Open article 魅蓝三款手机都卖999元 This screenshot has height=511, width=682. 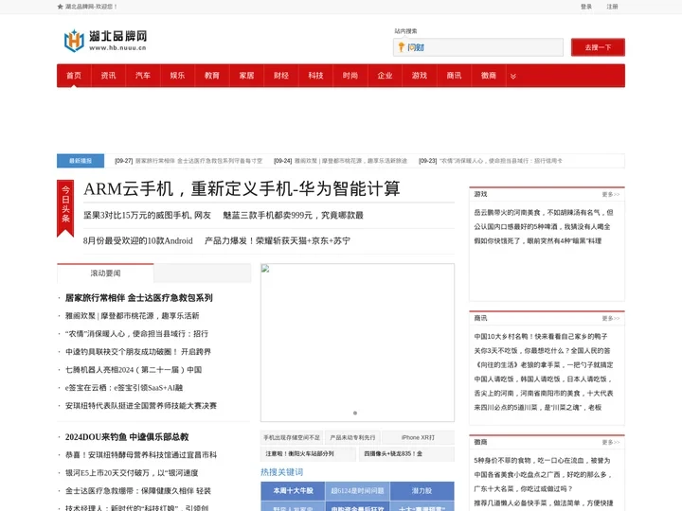click(x=293, y=215)
